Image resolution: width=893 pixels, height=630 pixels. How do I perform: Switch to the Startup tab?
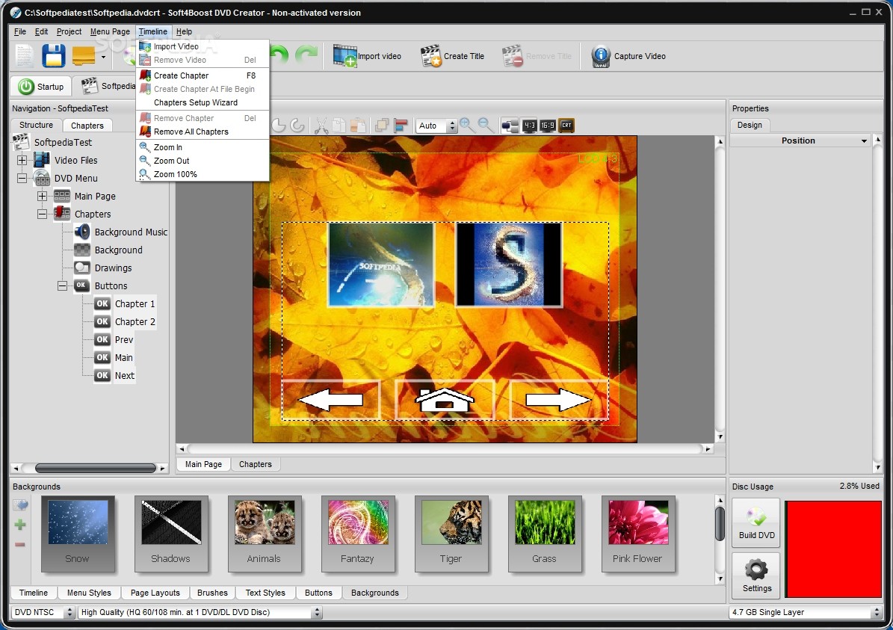tap(40, 87)
